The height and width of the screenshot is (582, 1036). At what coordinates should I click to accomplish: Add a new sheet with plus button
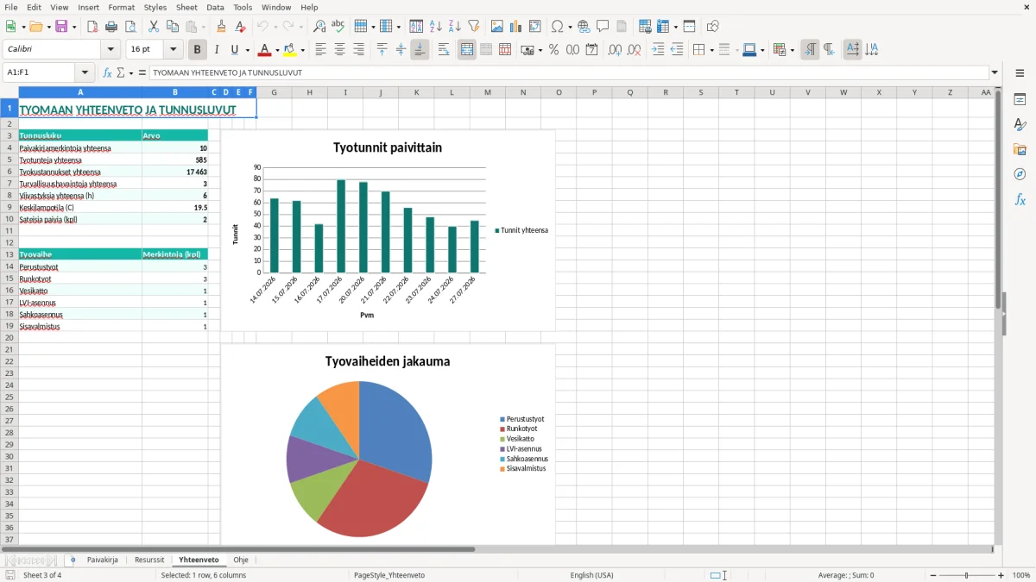73,560
